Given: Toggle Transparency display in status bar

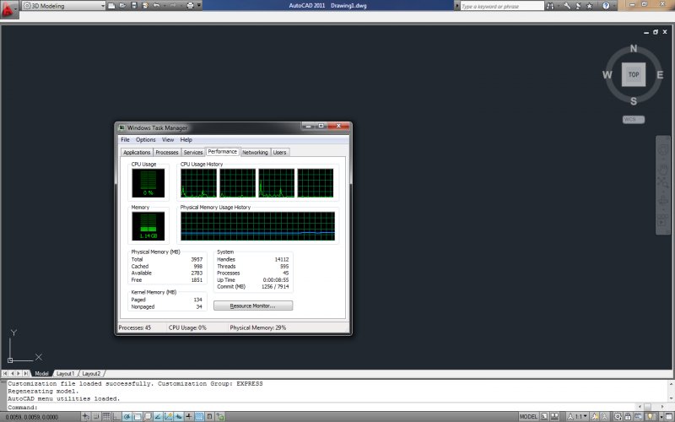Looking at the screenshot, I should pos(200,416).
